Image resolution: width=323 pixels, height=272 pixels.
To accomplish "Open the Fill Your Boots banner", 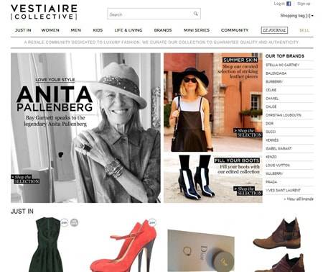I will [213, 178].
